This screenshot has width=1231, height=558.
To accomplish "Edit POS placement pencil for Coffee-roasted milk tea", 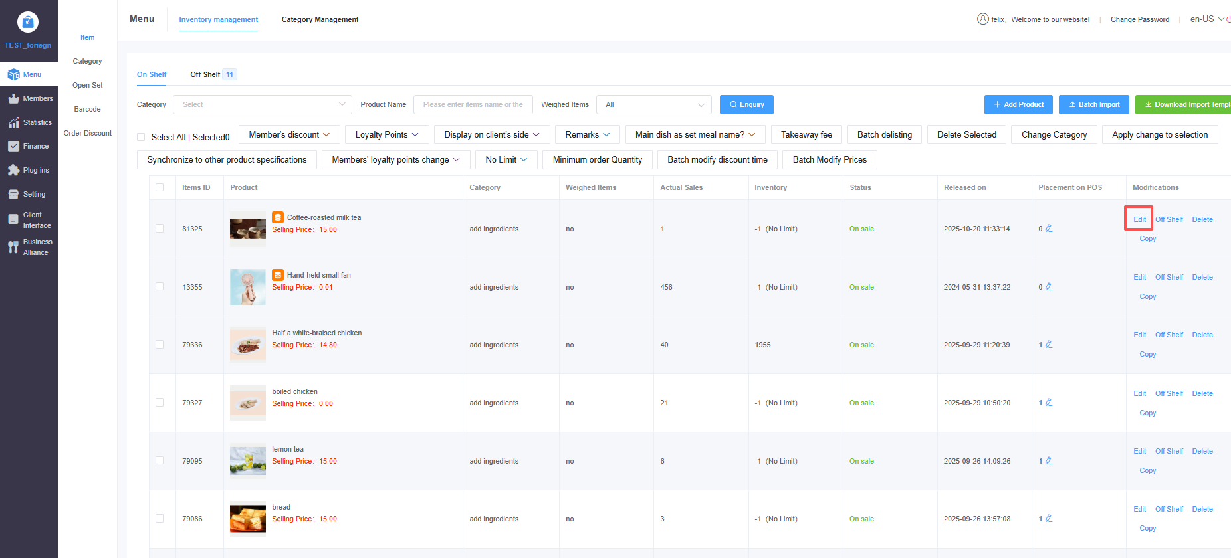I will pos(1049,229).
